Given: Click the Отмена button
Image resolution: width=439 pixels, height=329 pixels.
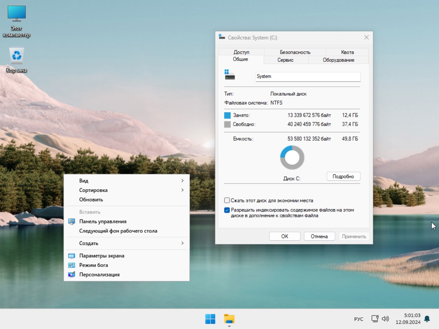Looking at the screenshot, I should click(x=319, y=236).
